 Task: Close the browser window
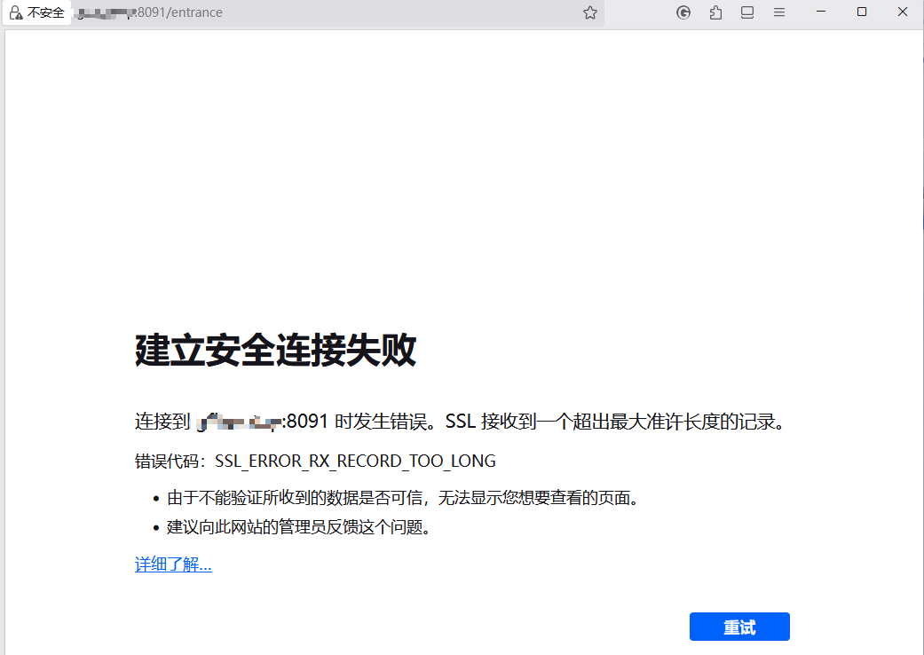[902, 12]
